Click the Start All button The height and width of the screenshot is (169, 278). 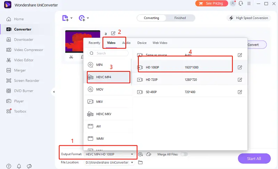pos(254,159)
